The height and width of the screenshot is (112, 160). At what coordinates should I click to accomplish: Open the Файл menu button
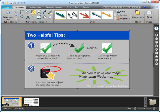7,7
